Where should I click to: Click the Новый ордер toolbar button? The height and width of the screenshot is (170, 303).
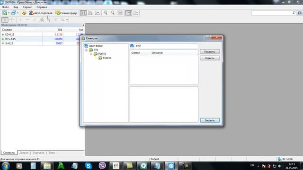click(66, 13)
